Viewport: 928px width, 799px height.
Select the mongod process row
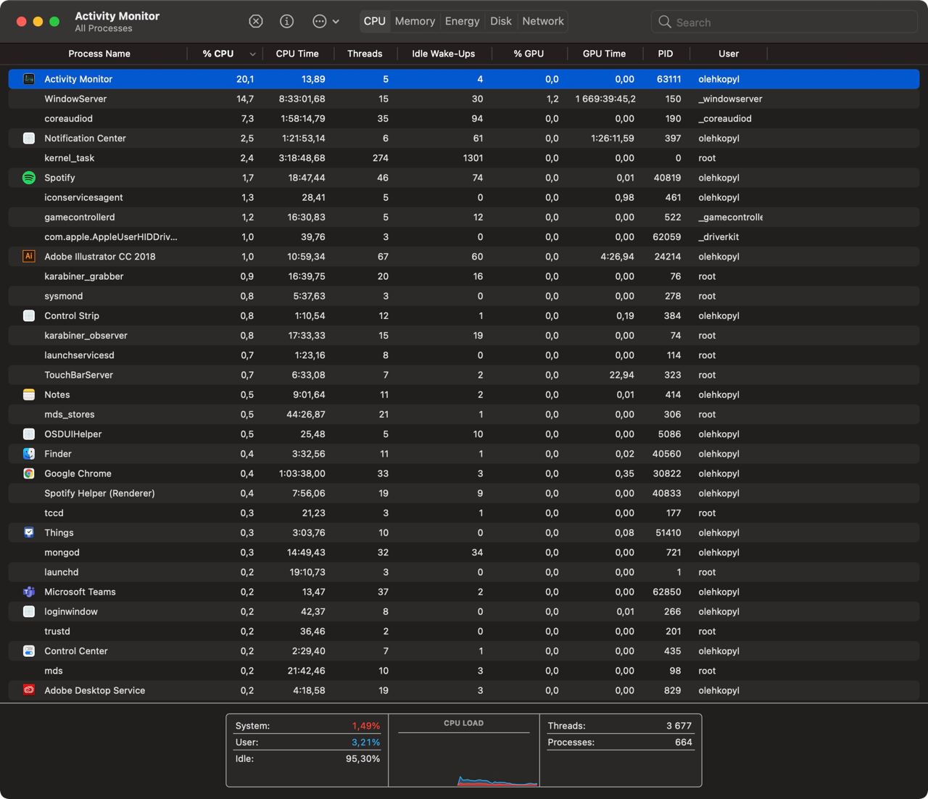464,552
